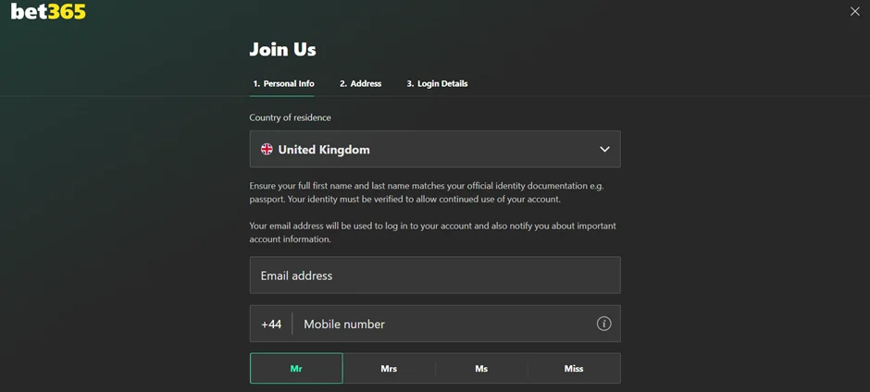
Task: Switch to the Personal Info tab
Action: 283,83
